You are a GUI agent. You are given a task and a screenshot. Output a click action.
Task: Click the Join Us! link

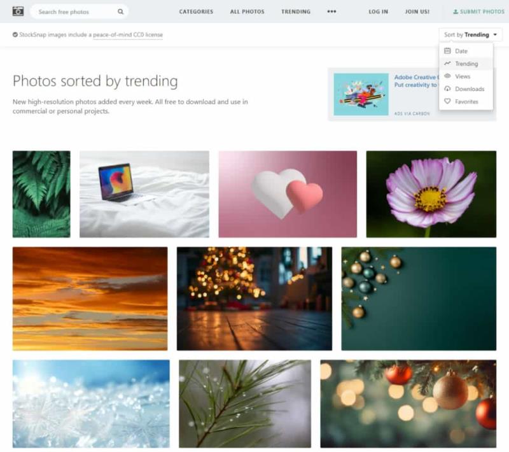(x=417, y=11)
